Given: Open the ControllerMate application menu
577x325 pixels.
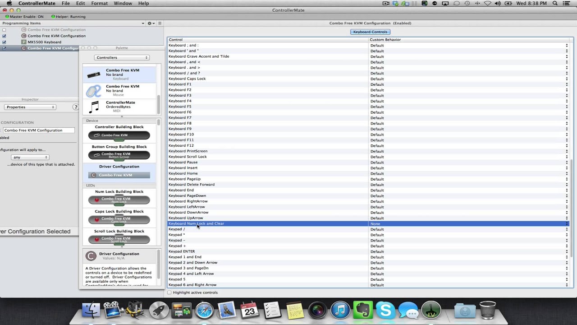Looking at the screenshot, I should pos(37,3).
